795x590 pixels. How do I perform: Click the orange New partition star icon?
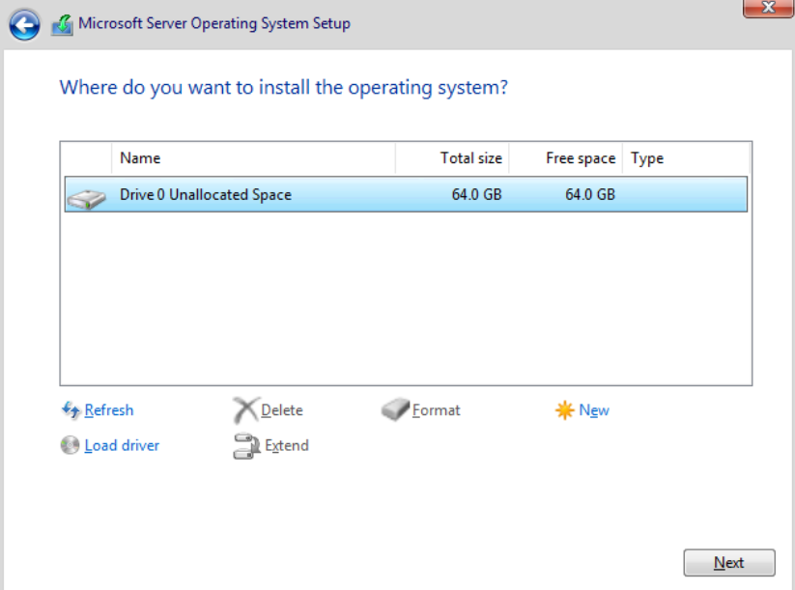565,410
